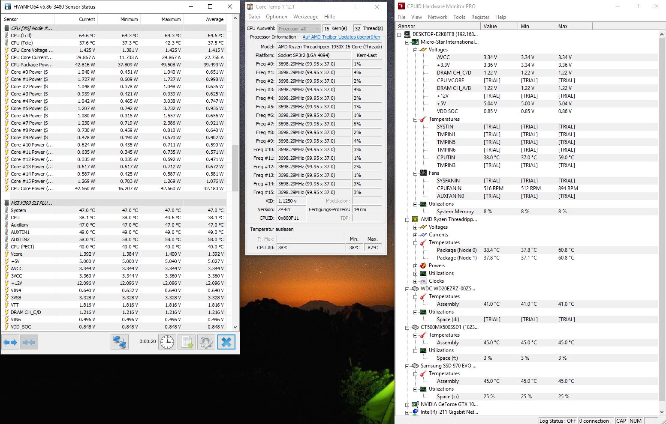The width and height of the screenshot is (666, 424).
Task: Click the lightning icon on the Vcore row
Action: click(x=6, y=254)
